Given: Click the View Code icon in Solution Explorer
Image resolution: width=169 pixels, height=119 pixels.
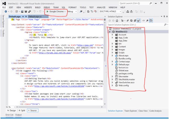Looking at the screenshot, I should (144, 20).
